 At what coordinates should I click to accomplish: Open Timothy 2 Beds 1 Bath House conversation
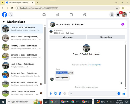pyautogui.click(x=22, y=47)
